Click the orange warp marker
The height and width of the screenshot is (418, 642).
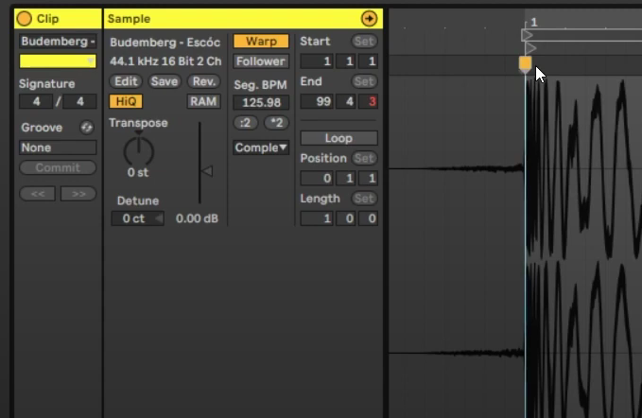(525, 64)
